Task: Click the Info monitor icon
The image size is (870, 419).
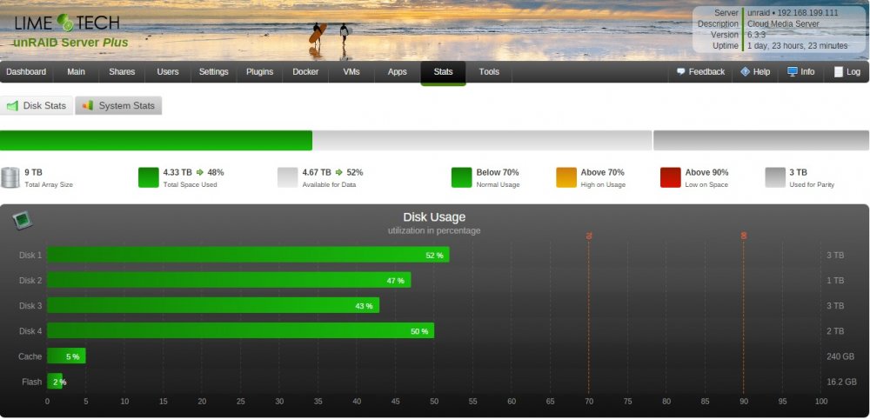Action: pyautogui.click(x=793, y=72)
